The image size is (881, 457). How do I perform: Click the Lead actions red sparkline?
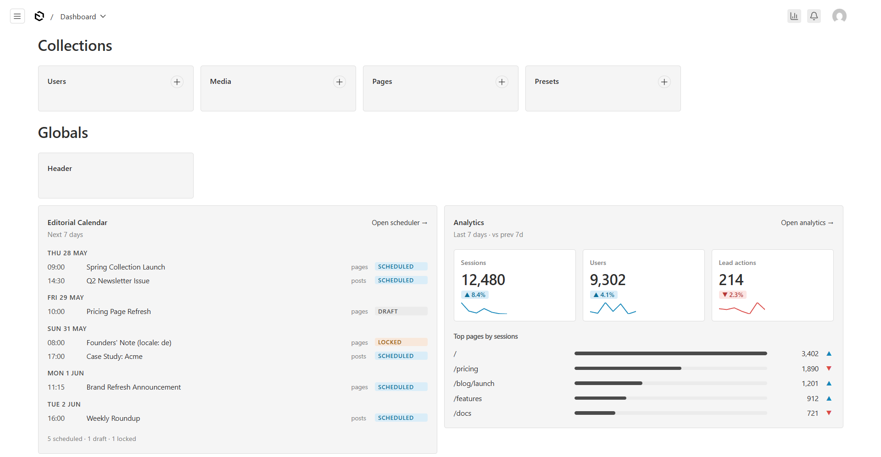742,308
